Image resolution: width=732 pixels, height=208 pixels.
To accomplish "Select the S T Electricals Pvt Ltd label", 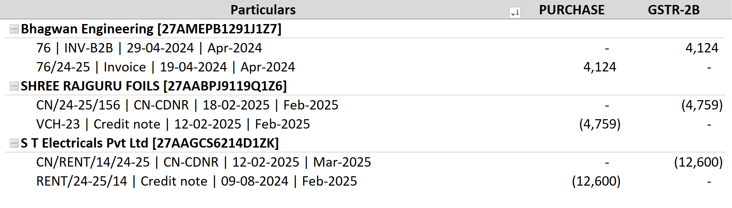I will coord(150,143).
